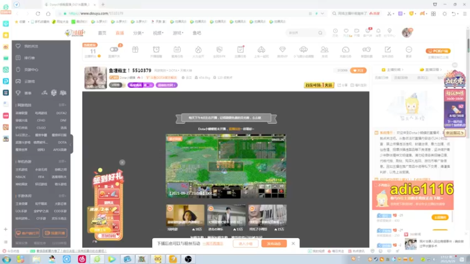Open the notification bell icon
The image size is (470, 264).
pos(378,31)
